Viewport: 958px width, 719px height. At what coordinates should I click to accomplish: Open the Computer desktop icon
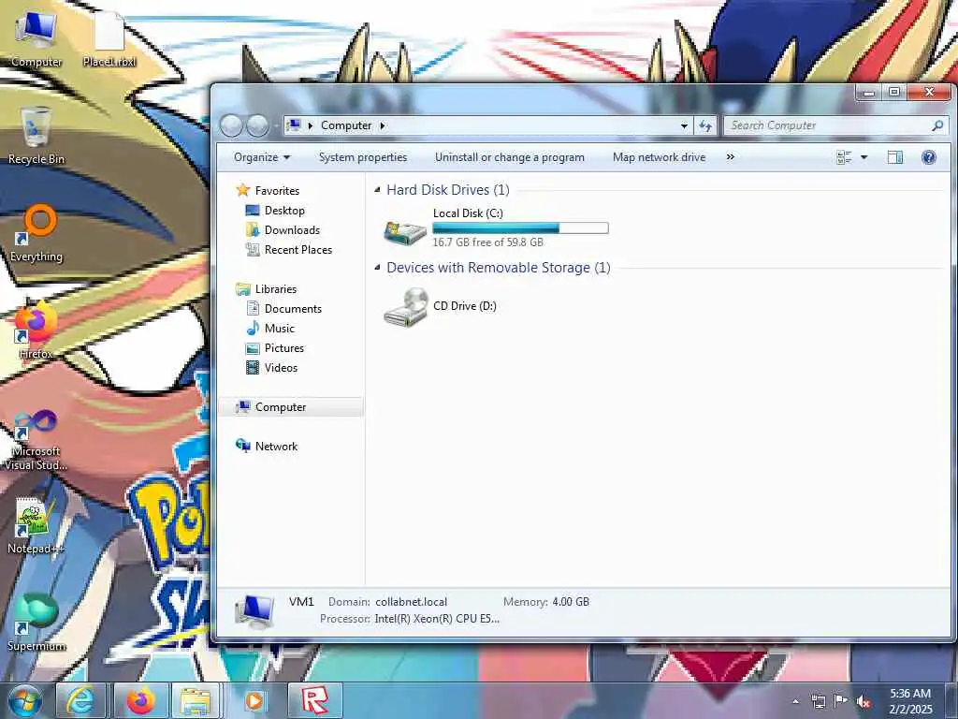[x=36, y=40]
